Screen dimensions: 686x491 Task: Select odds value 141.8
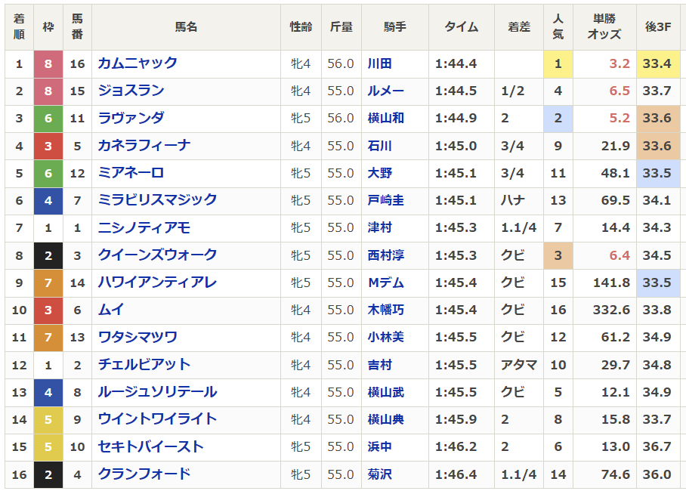(x=611, y=283)
